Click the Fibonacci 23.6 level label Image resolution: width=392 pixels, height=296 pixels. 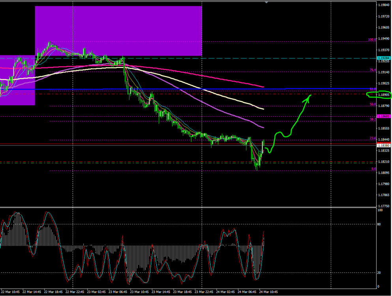373,138
